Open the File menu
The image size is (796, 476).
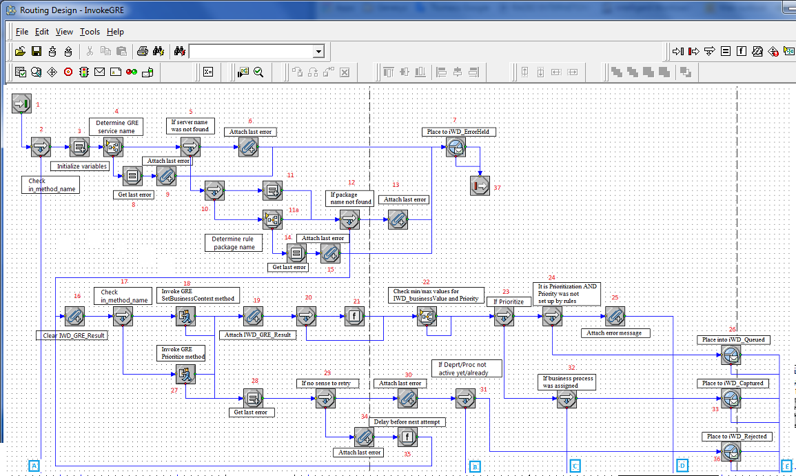[22, 32]
